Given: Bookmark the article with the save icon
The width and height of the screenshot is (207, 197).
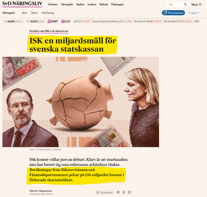Looking at the screenshot, I should click(x=124, y=193).
